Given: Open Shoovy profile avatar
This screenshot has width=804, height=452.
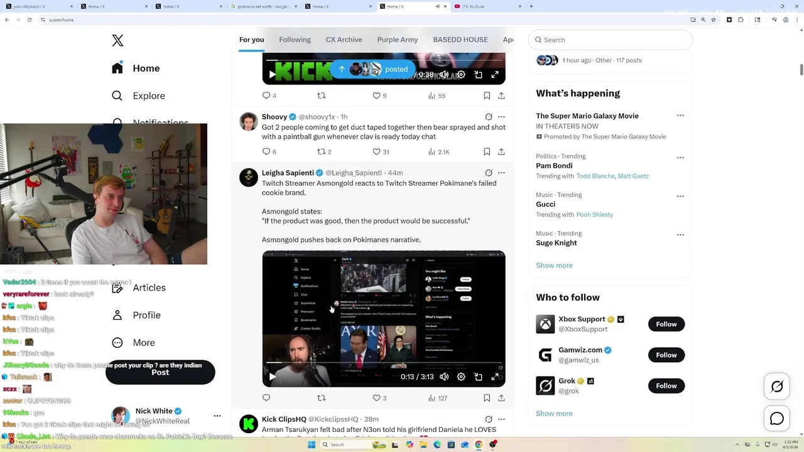Looking at the screenshot, I should click(x=249, y=121).
